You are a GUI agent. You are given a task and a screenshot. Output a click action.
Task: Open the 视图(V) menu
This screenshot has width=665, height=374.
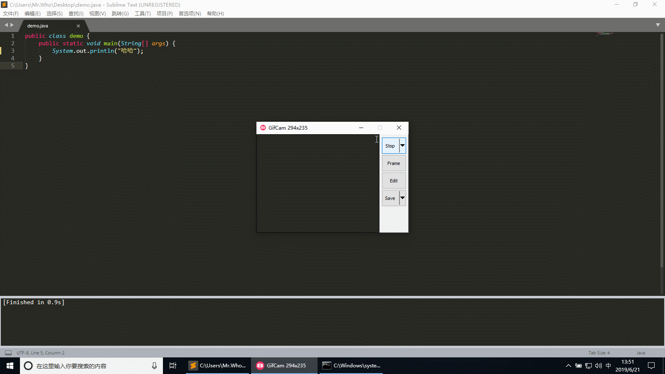pos(98,14)
